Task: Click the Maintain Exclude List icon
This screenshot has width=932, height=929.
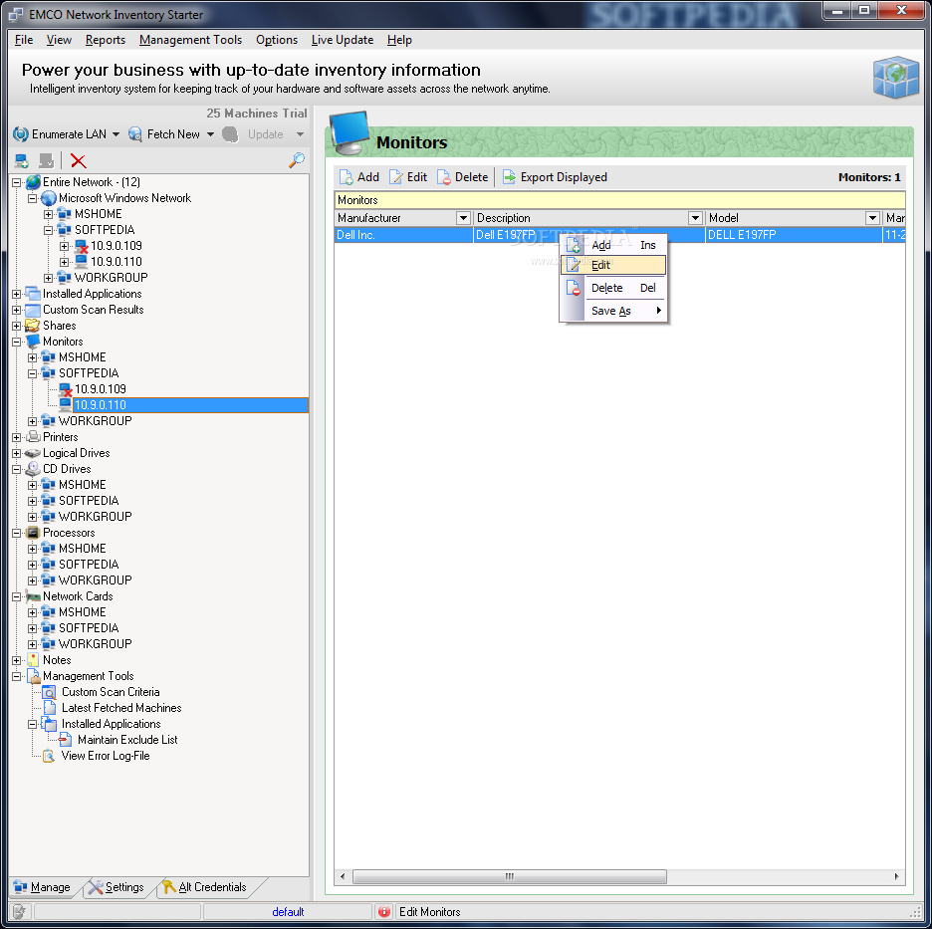Action: pyautogui.click(x=66, y=740)
